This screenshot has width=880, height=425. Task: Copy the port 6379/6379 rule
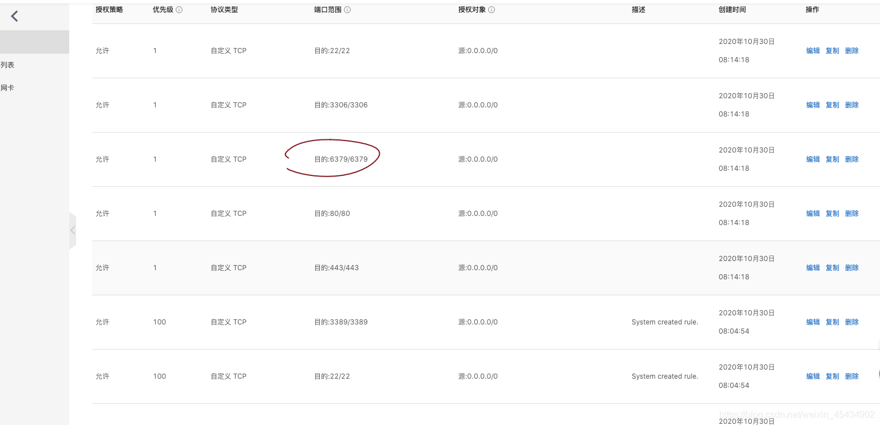pos(832,159)
